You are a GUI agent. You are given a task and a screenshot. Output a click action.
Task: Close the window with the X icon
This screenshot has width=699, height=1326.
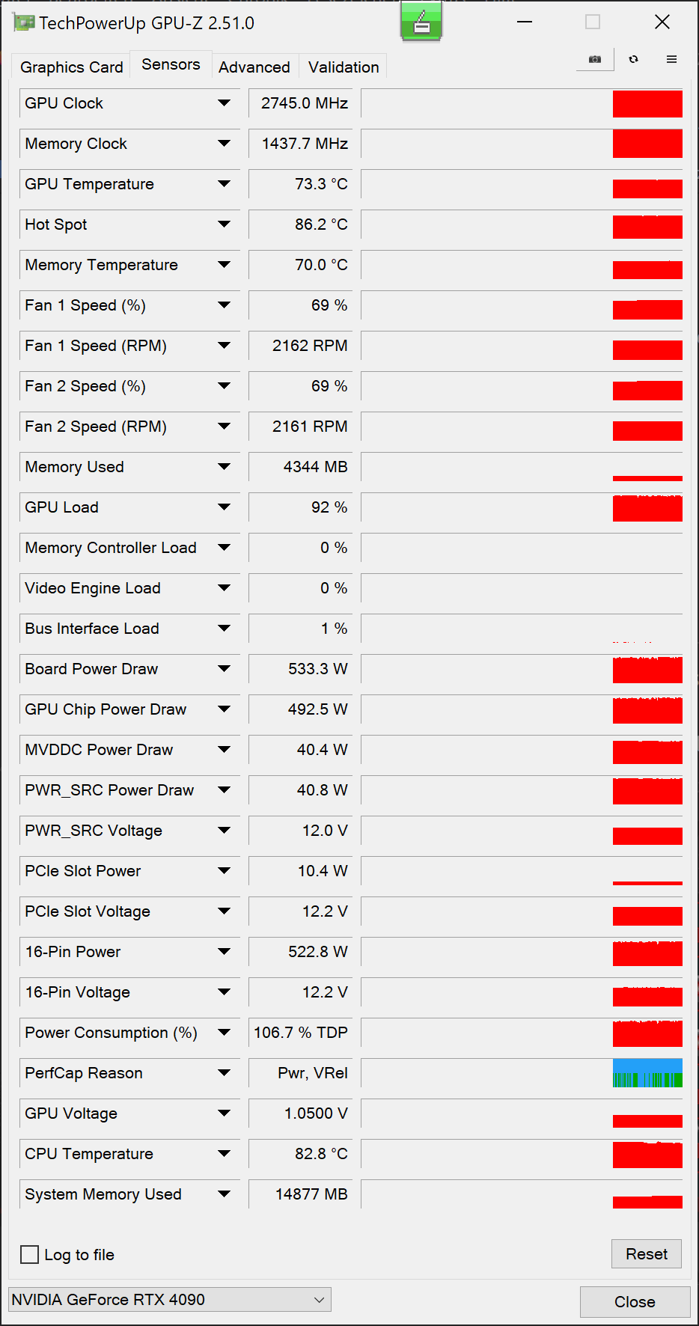click(x=662, y=22)
